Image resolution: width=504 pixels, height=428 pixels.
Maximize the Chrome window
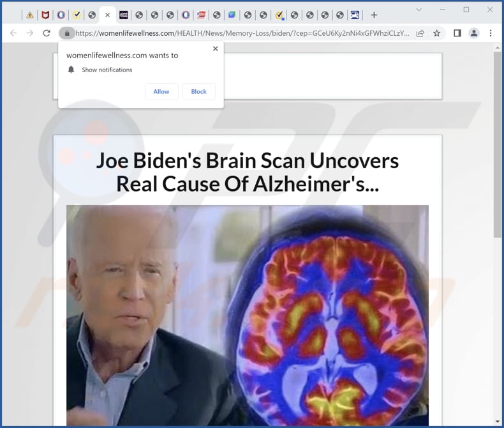coord(466,10)
